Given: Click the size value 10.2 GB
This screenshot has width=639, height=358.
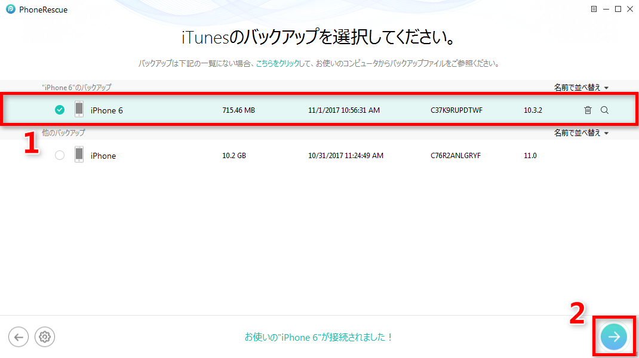Looking at the screenshot, I should click(234, 155).
